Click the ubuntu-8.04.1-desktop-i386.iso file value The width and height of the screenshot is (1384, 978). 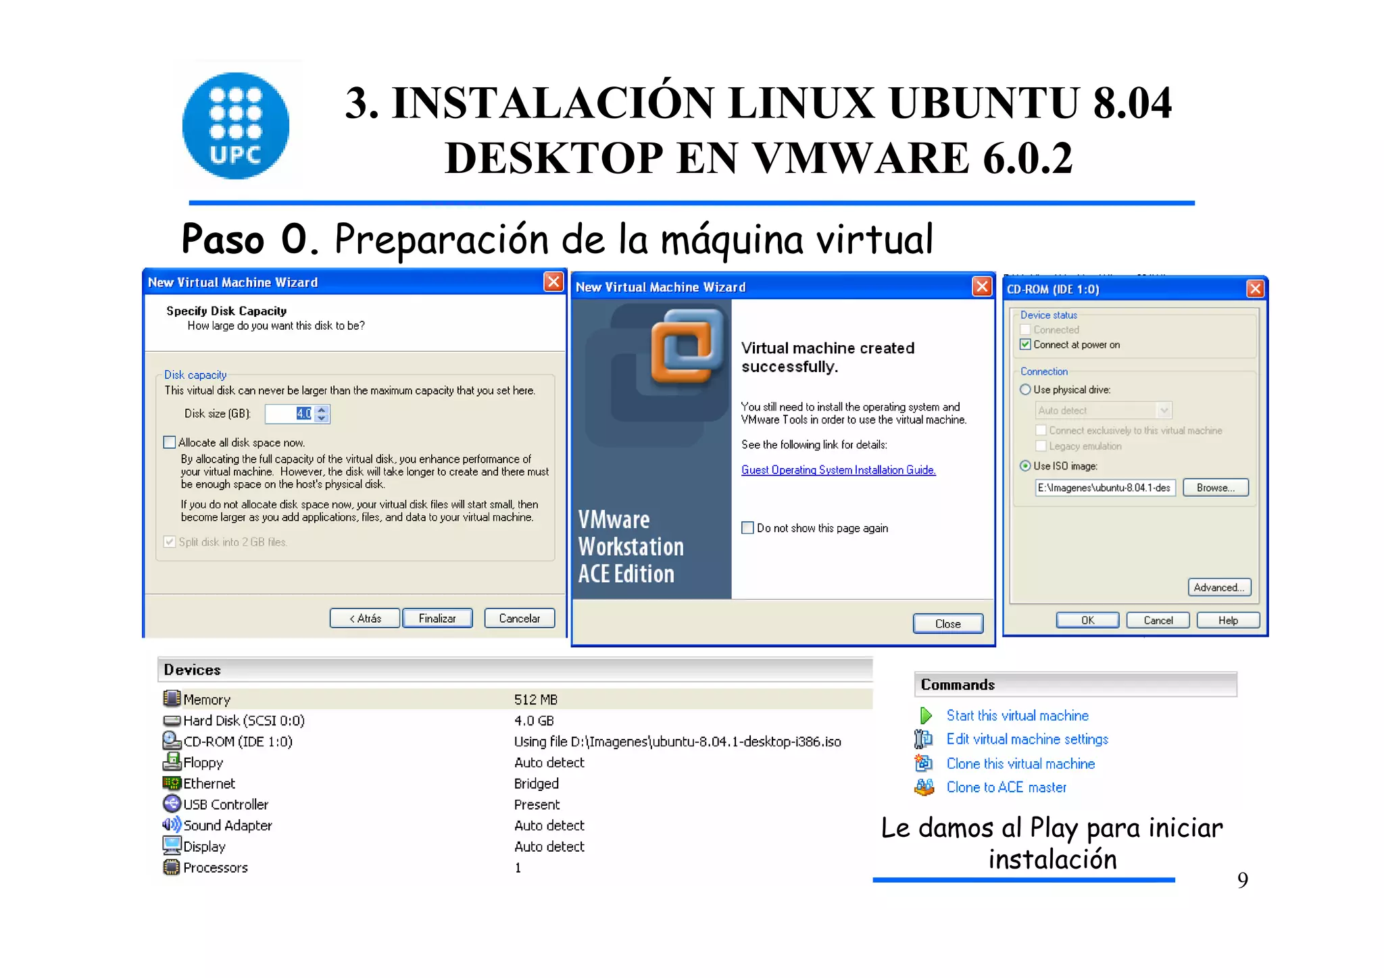(678, 742)
